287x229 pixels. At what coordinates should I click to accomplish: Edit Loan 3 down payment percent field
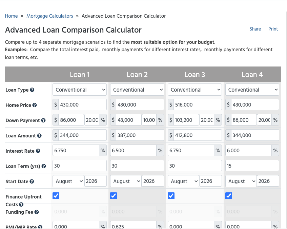point(207,120)
